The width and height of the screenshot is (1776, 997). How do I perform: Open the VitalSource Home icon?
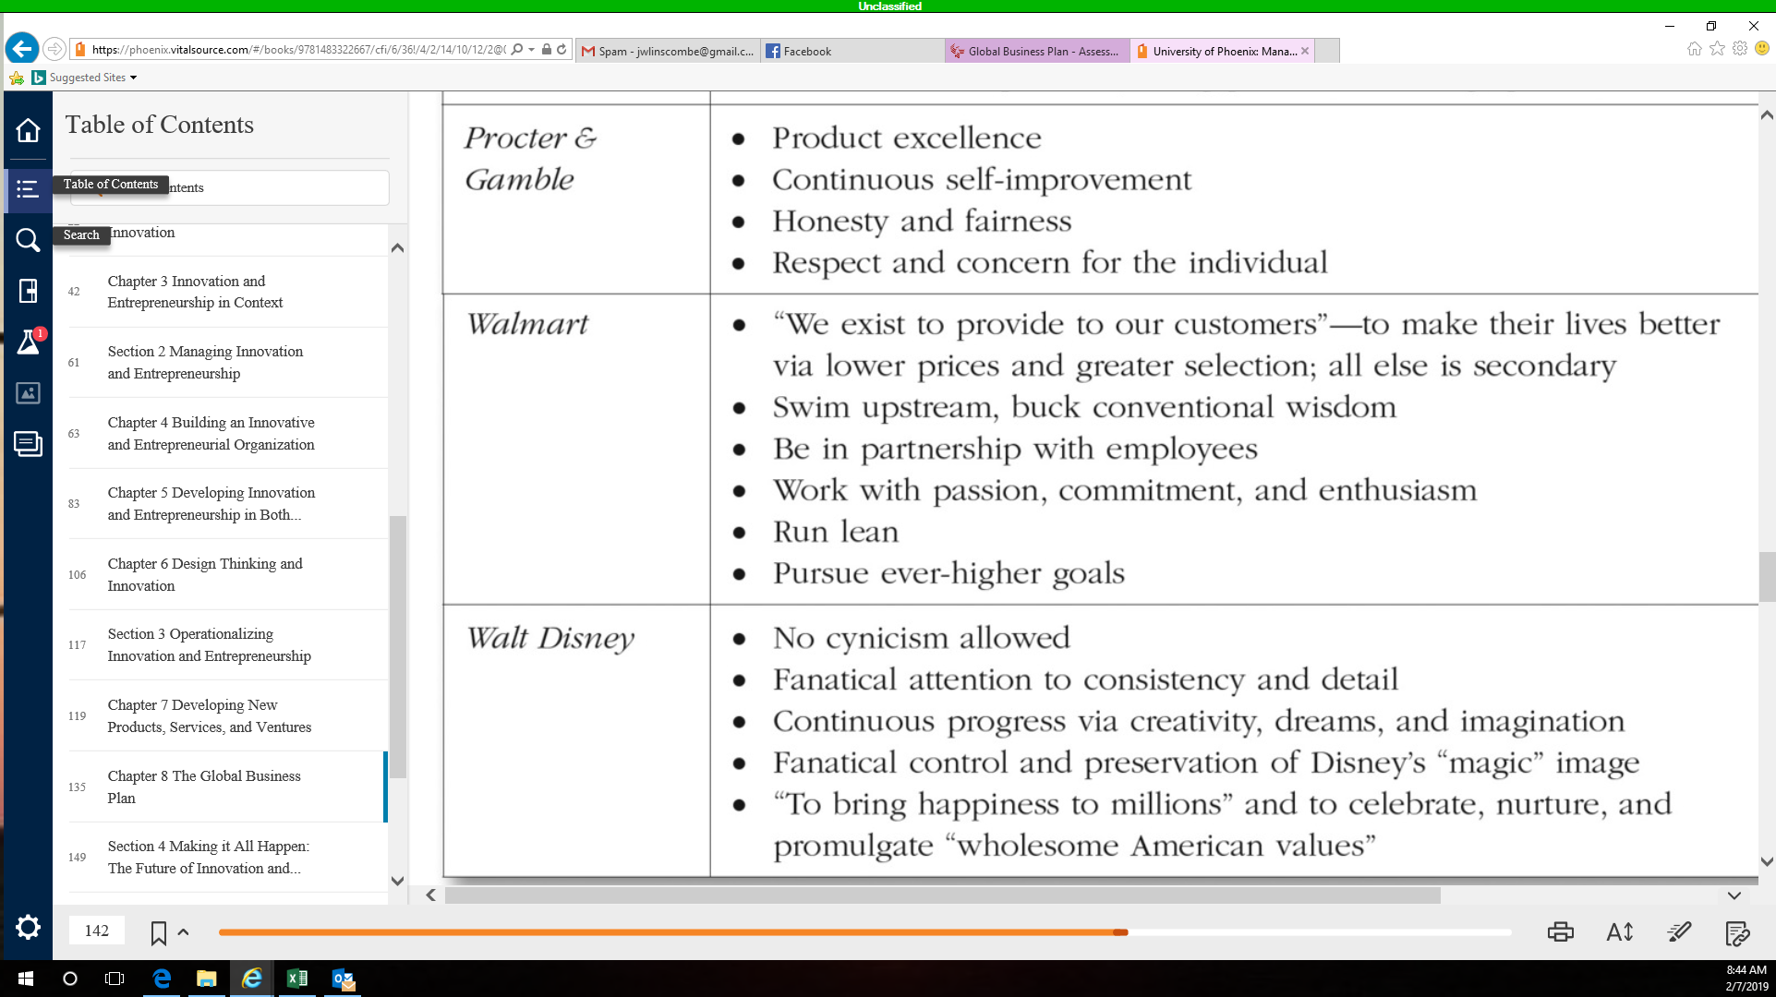[28, 130]
